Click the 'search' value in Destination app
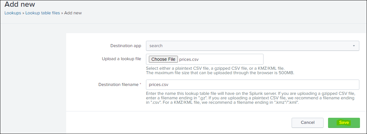367x134 pixels. (156, 46)
